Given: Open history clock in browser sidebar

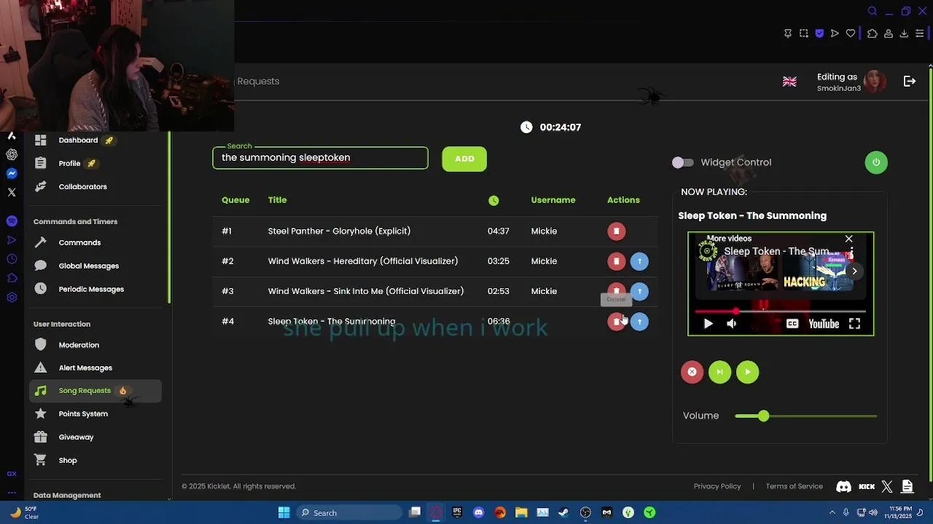Looking at the screenshot, I should pos(12,259).
